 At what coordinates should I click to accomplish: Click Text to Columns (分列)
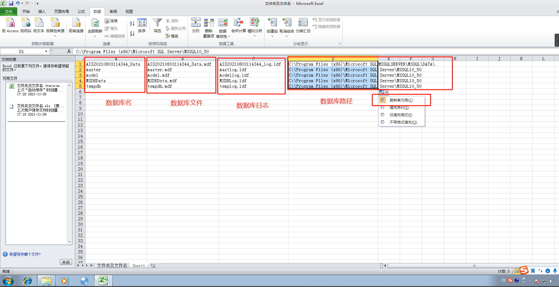pyautogui.click(x=196, y=25)
